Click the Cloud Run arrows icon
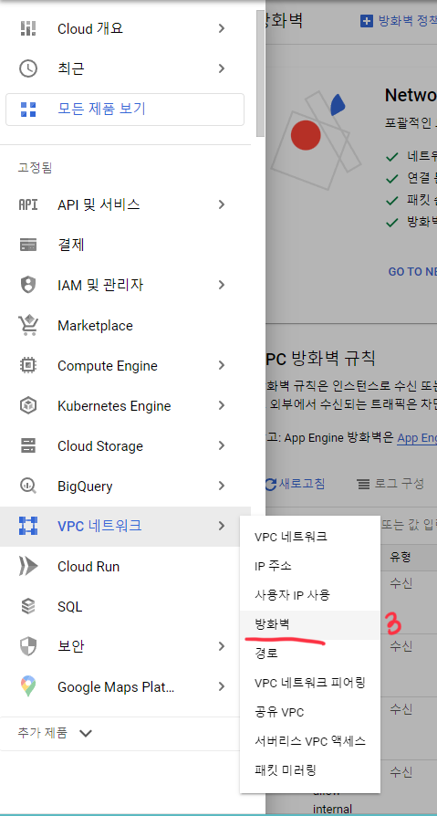 [28, 566]
